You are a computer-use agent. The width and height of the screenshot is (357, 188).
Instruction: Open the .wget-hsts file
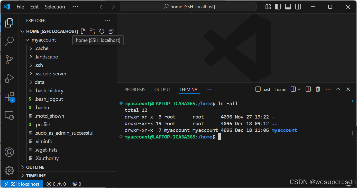point(46,150)
